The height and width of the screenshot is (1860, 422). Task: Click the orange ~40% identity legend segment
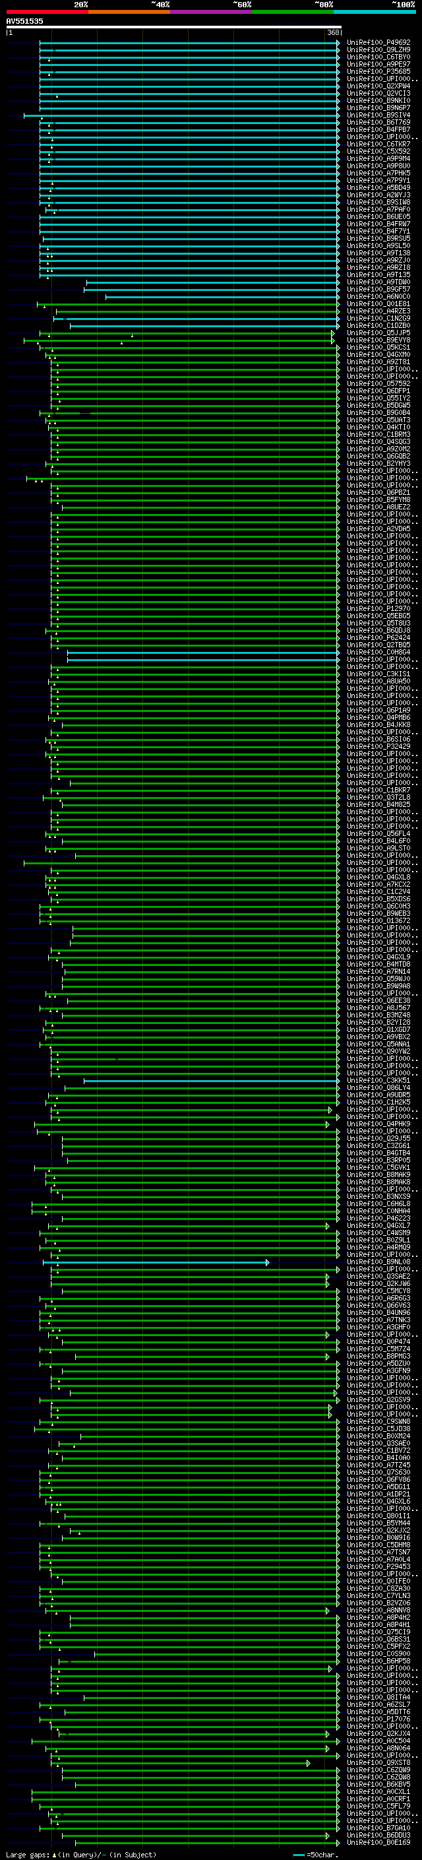pyautogui.click(x=129, y=12)
